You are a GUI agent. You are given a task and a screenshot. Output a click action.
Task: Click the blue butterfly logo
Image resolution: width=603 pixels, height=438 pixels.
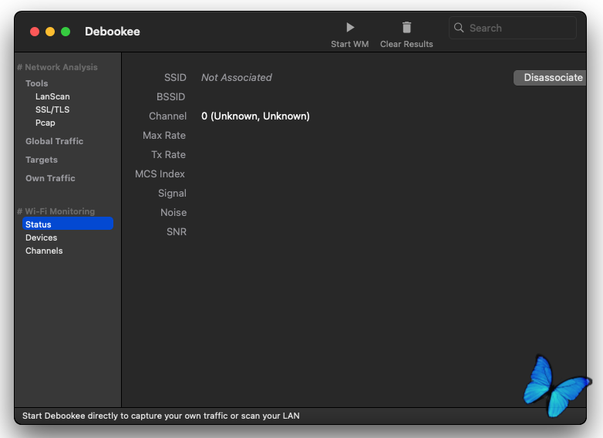pos(557,385)
